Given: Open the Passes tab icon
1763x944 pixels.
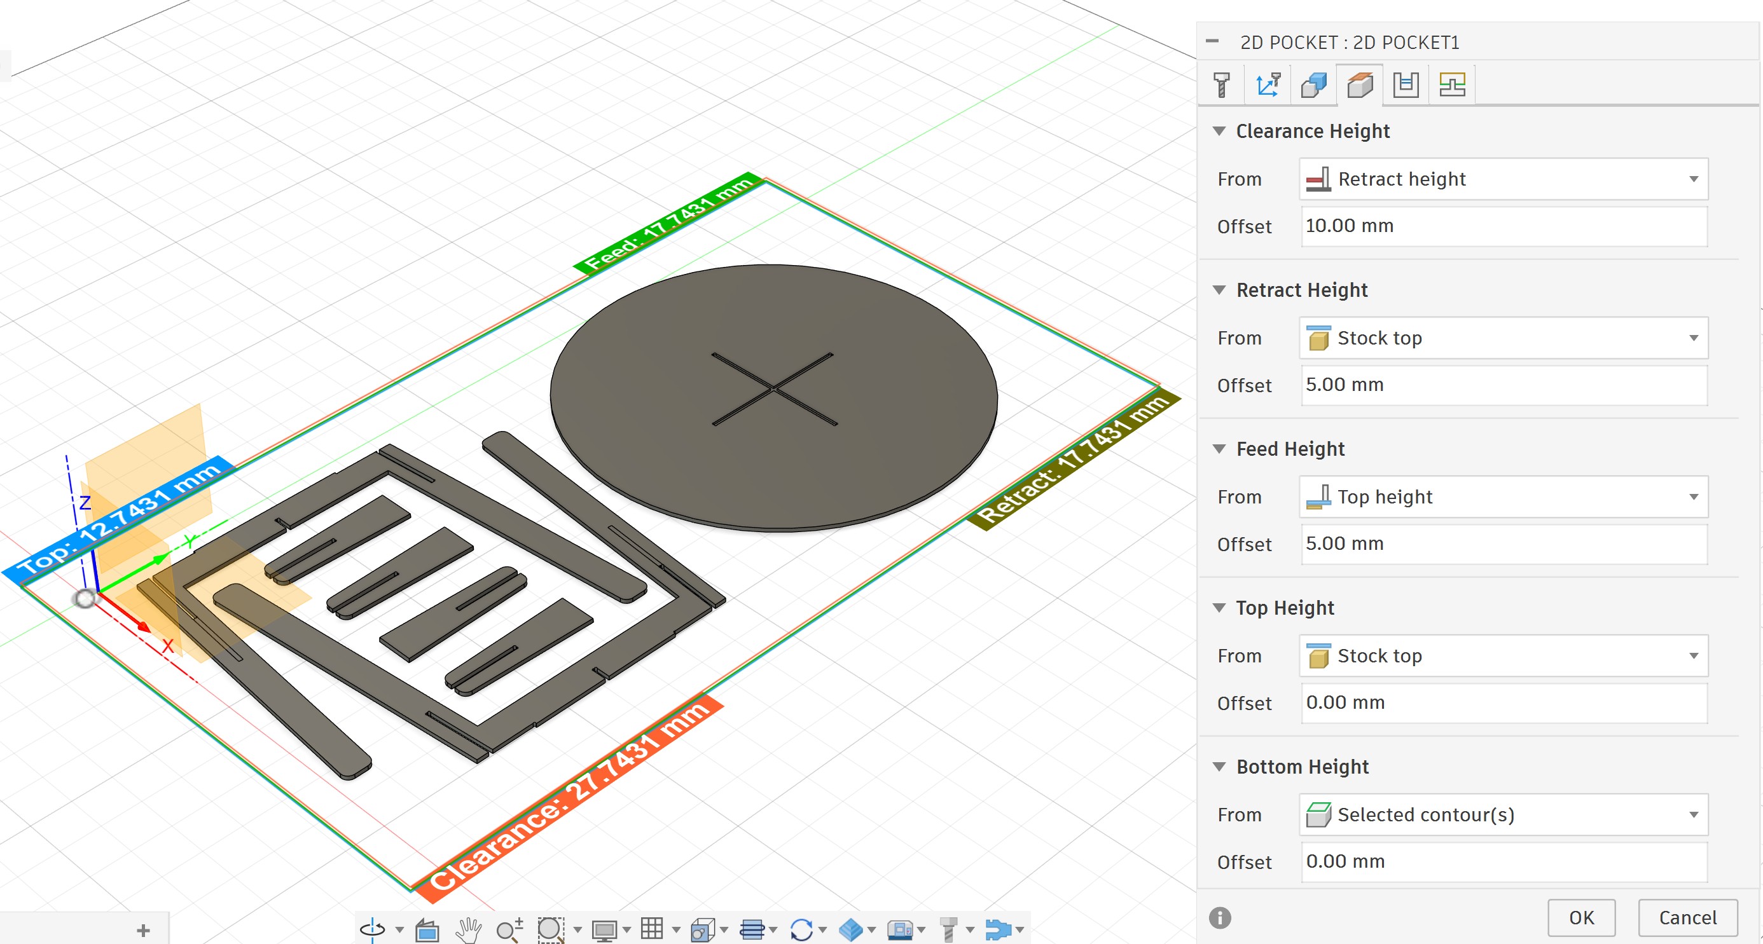Looking at the screenshot, I should pos(1405,85).
